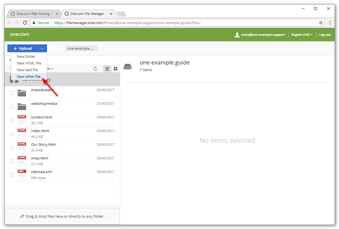This screenshot has height=229, width=339.
Task: Tick the onewebstatic folder checkbox
Action: point(12,93)
